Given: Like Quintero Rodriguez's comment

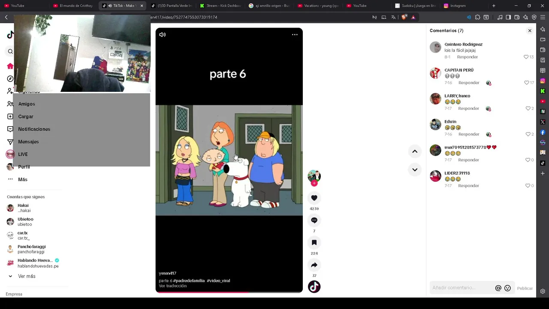Looking at the screenshot, I should click(526, 57).
